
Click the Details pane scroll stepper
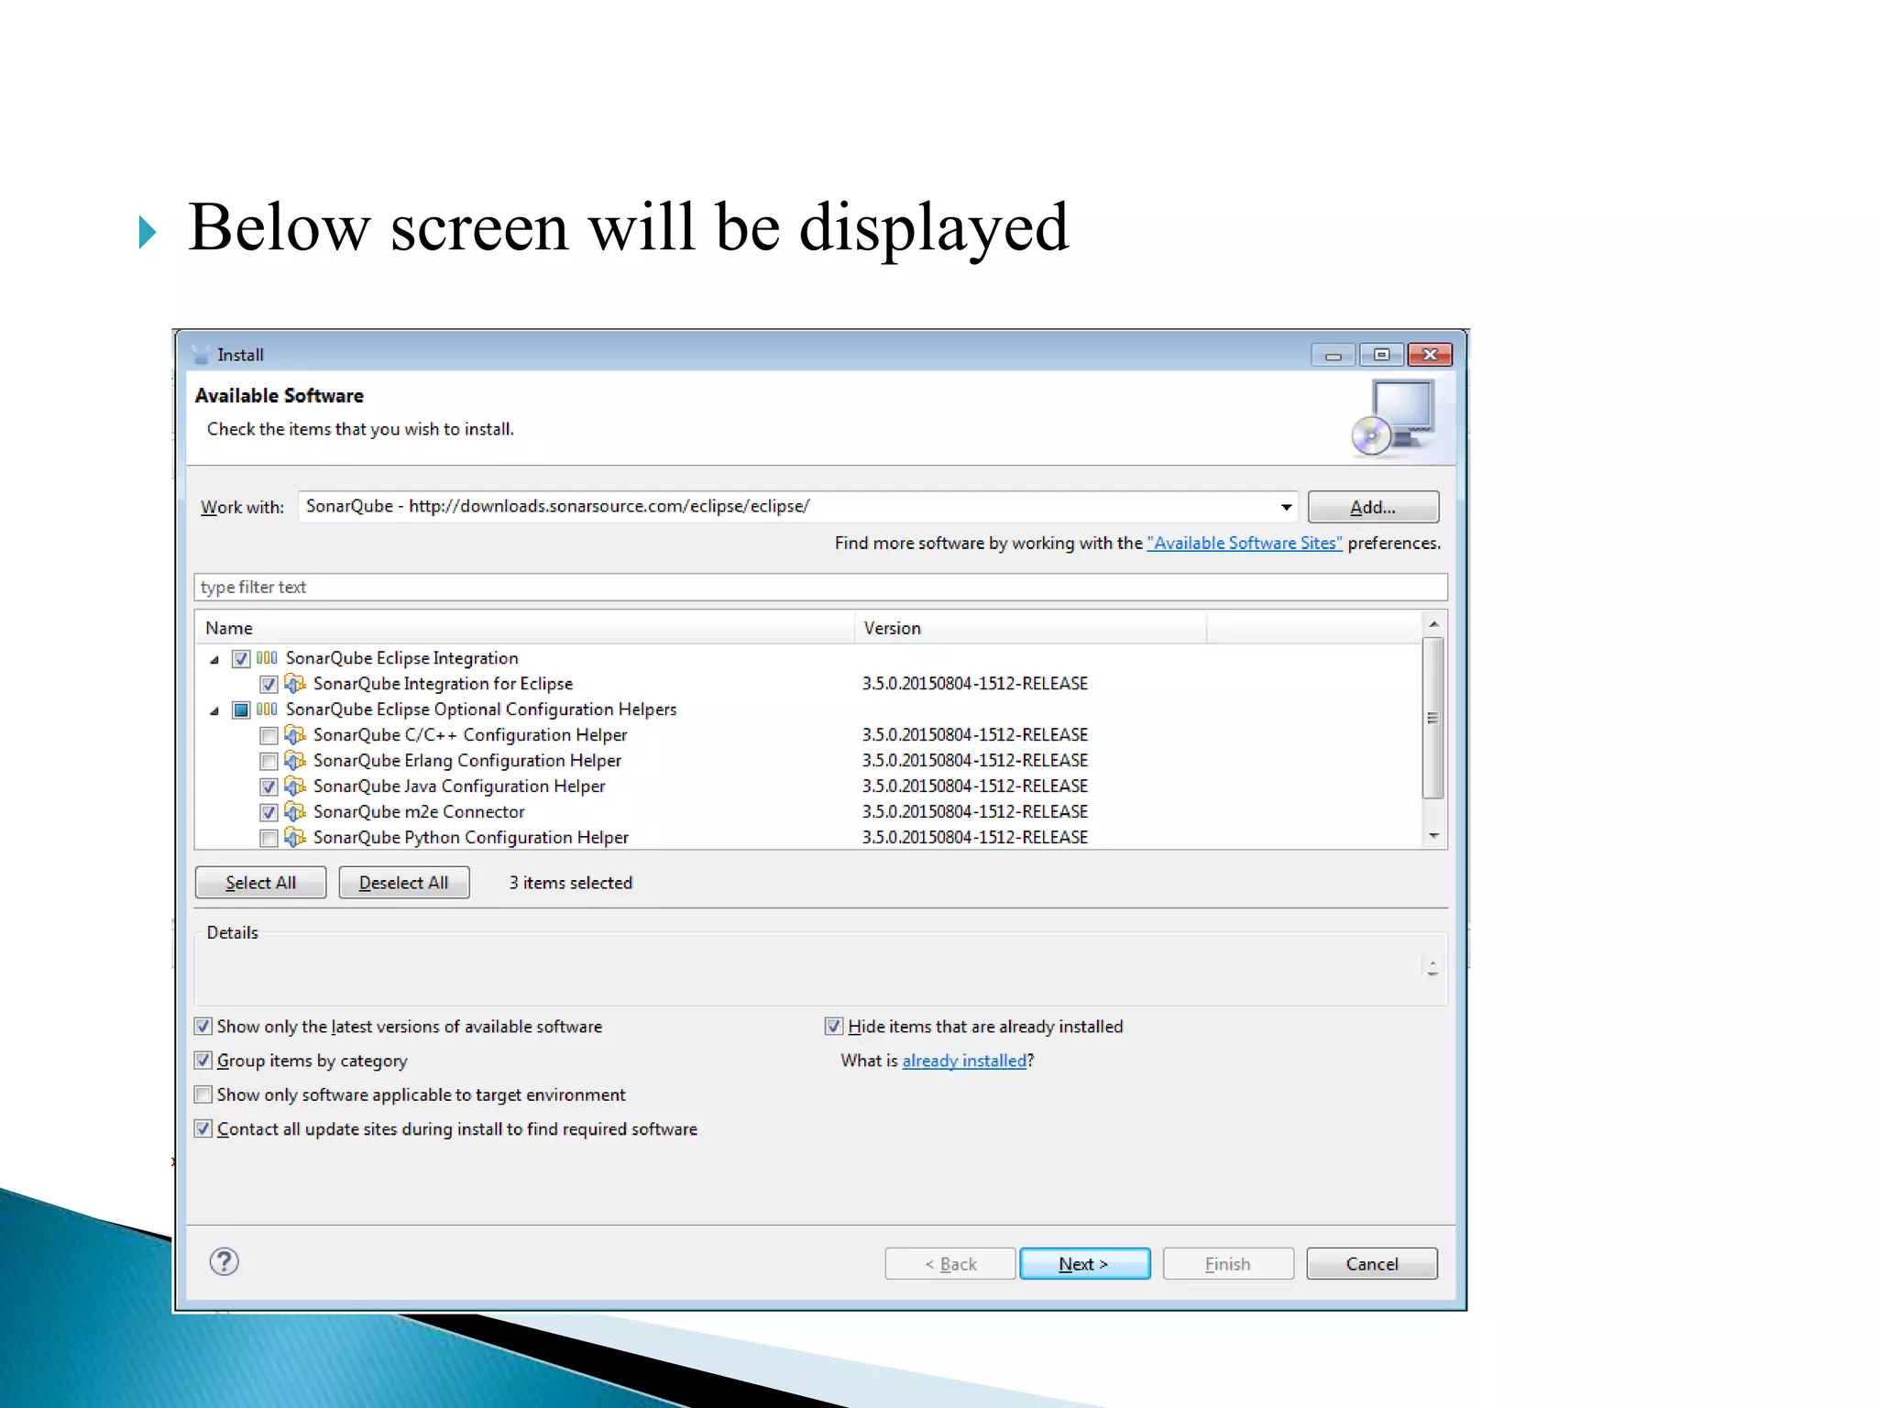[x=1432, y=968]
